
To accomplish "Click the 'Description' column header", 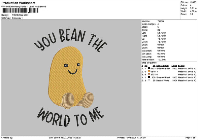I will click(x=162, y=65).
